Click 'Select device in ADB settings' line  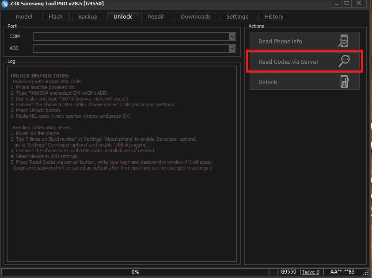coord(45,156)
